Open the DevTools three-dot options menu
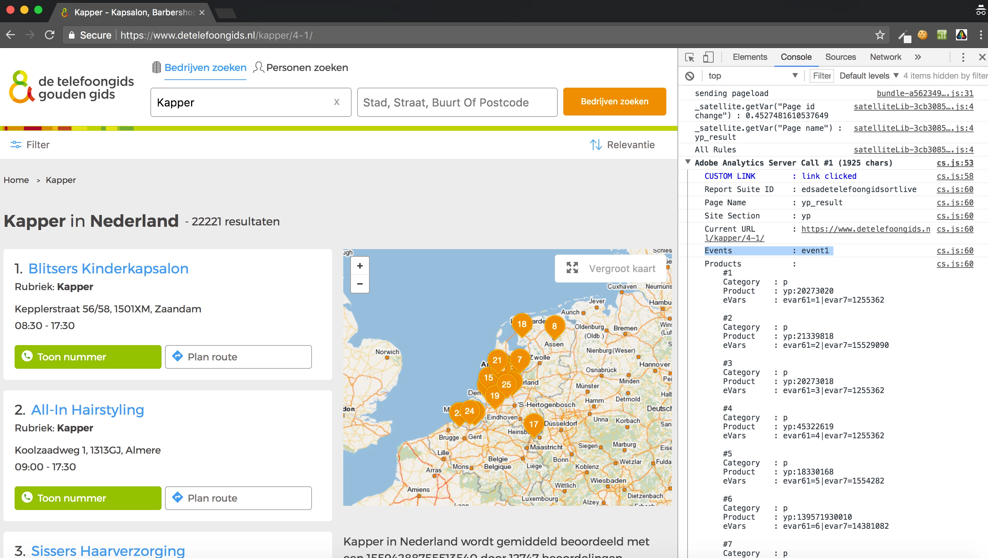 pyautogui.click(x=963, y=57)
